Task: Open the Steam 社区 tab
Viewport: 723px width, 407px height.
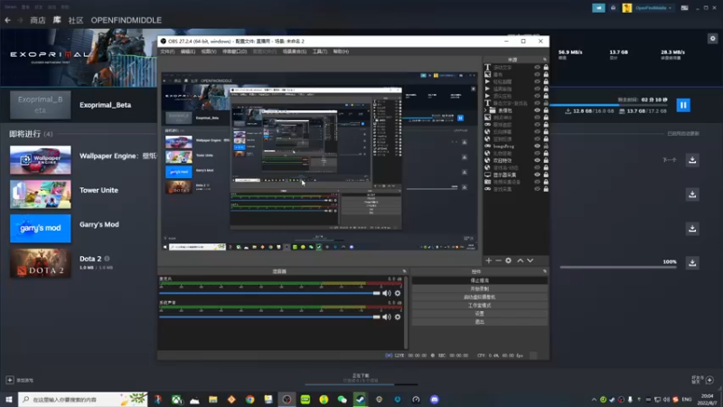Action: (76, 20)
